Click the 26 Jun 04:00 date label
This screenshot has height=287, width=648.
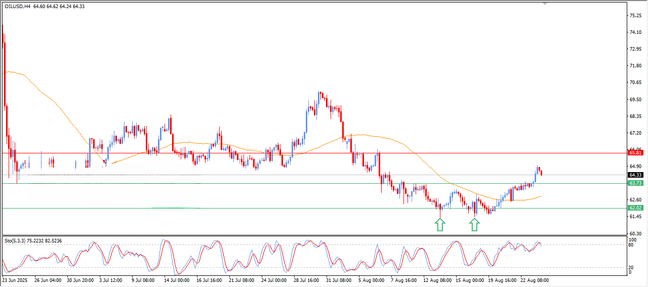pos(48,280)
